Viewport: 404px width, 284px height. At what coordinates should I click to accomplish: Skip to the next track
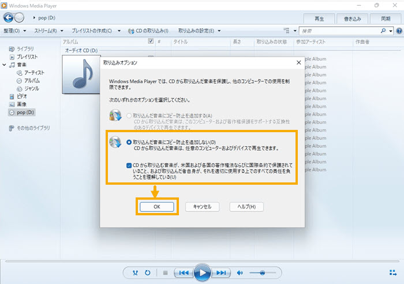221,272
